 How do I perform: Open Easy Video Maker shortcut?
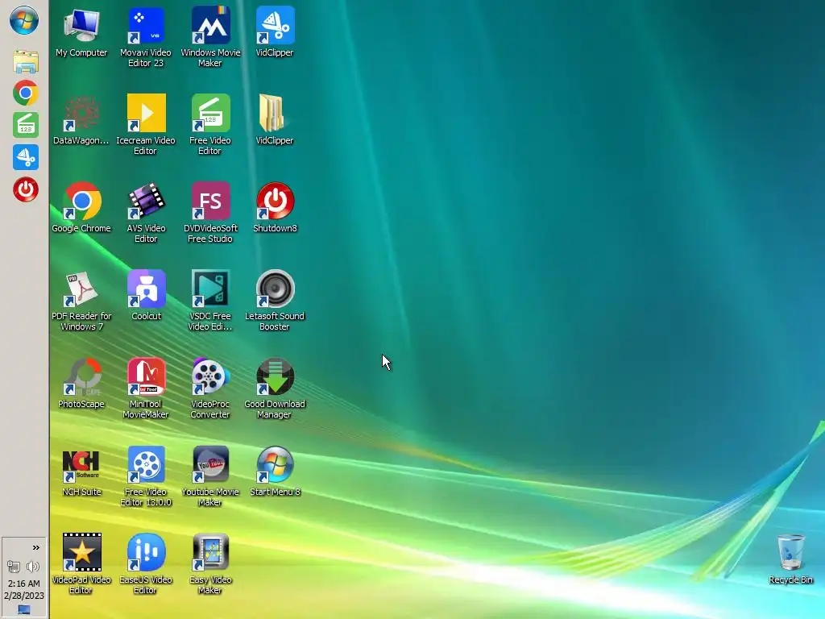[x=210, y=564]
